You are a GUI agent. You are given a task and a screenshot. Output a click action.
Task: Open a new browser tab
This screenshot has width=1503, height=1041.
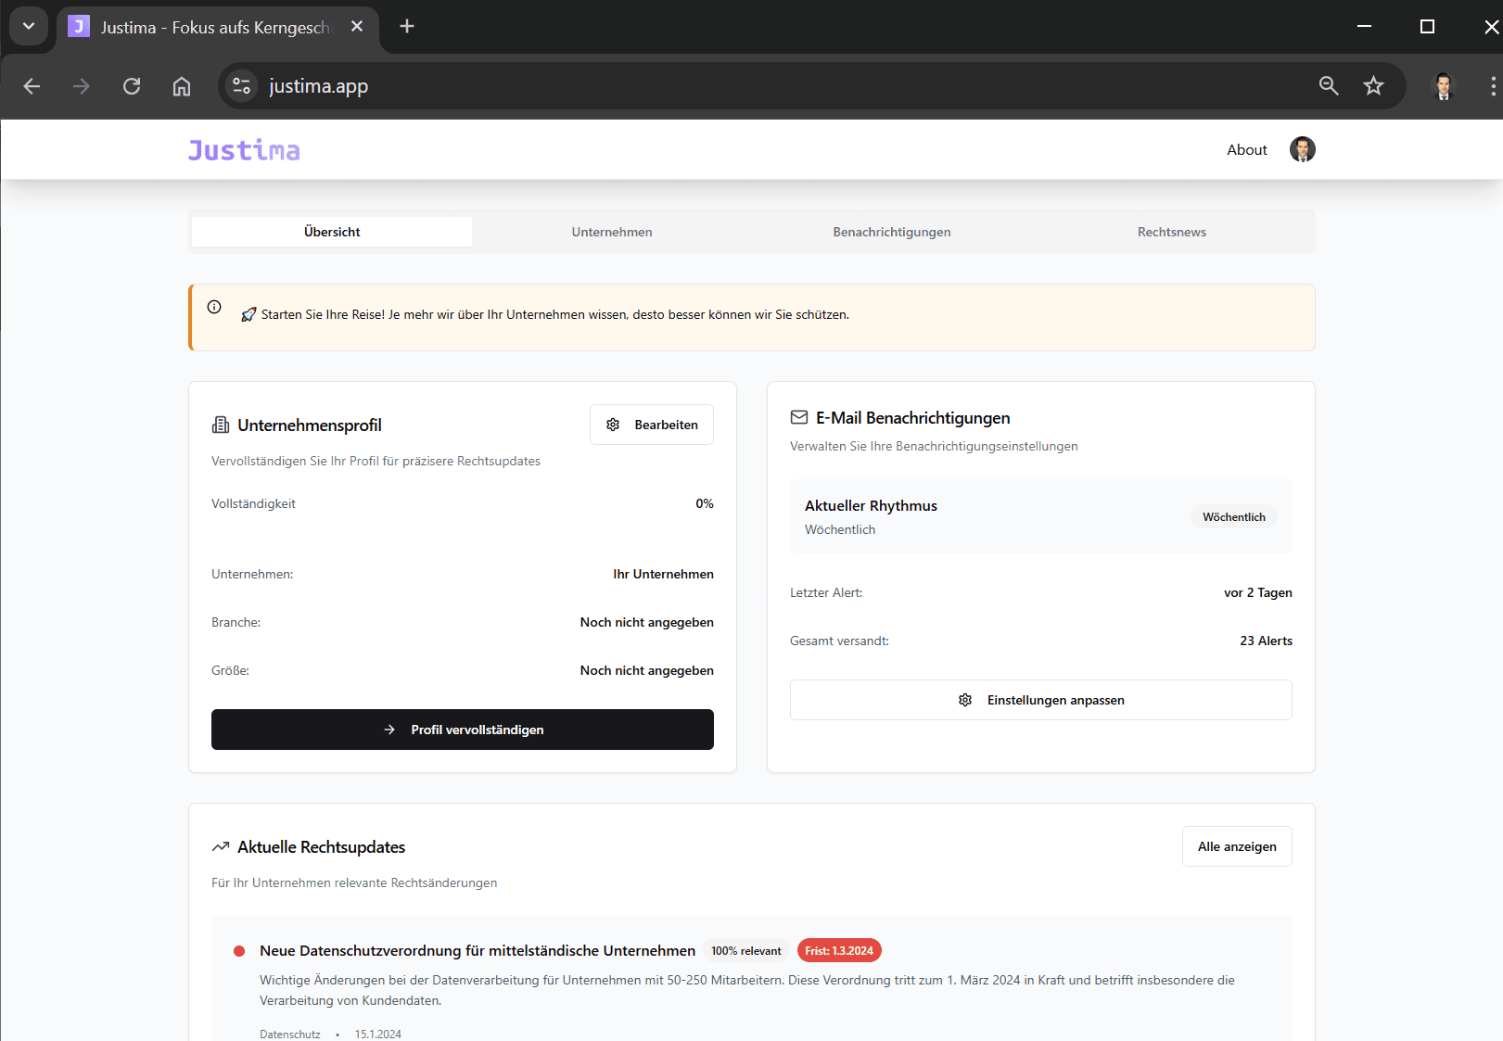(x=407, y=26)
